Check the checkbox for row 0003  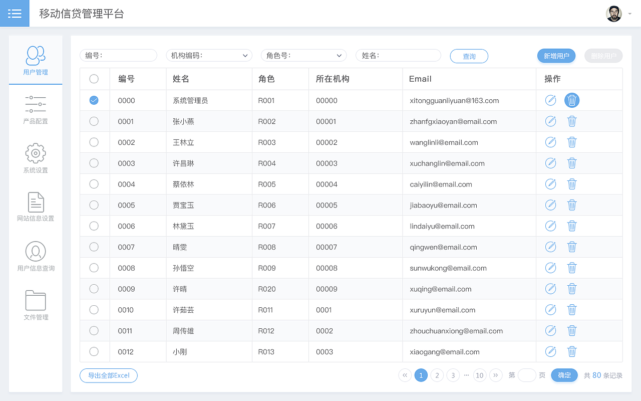coord(94,163)
